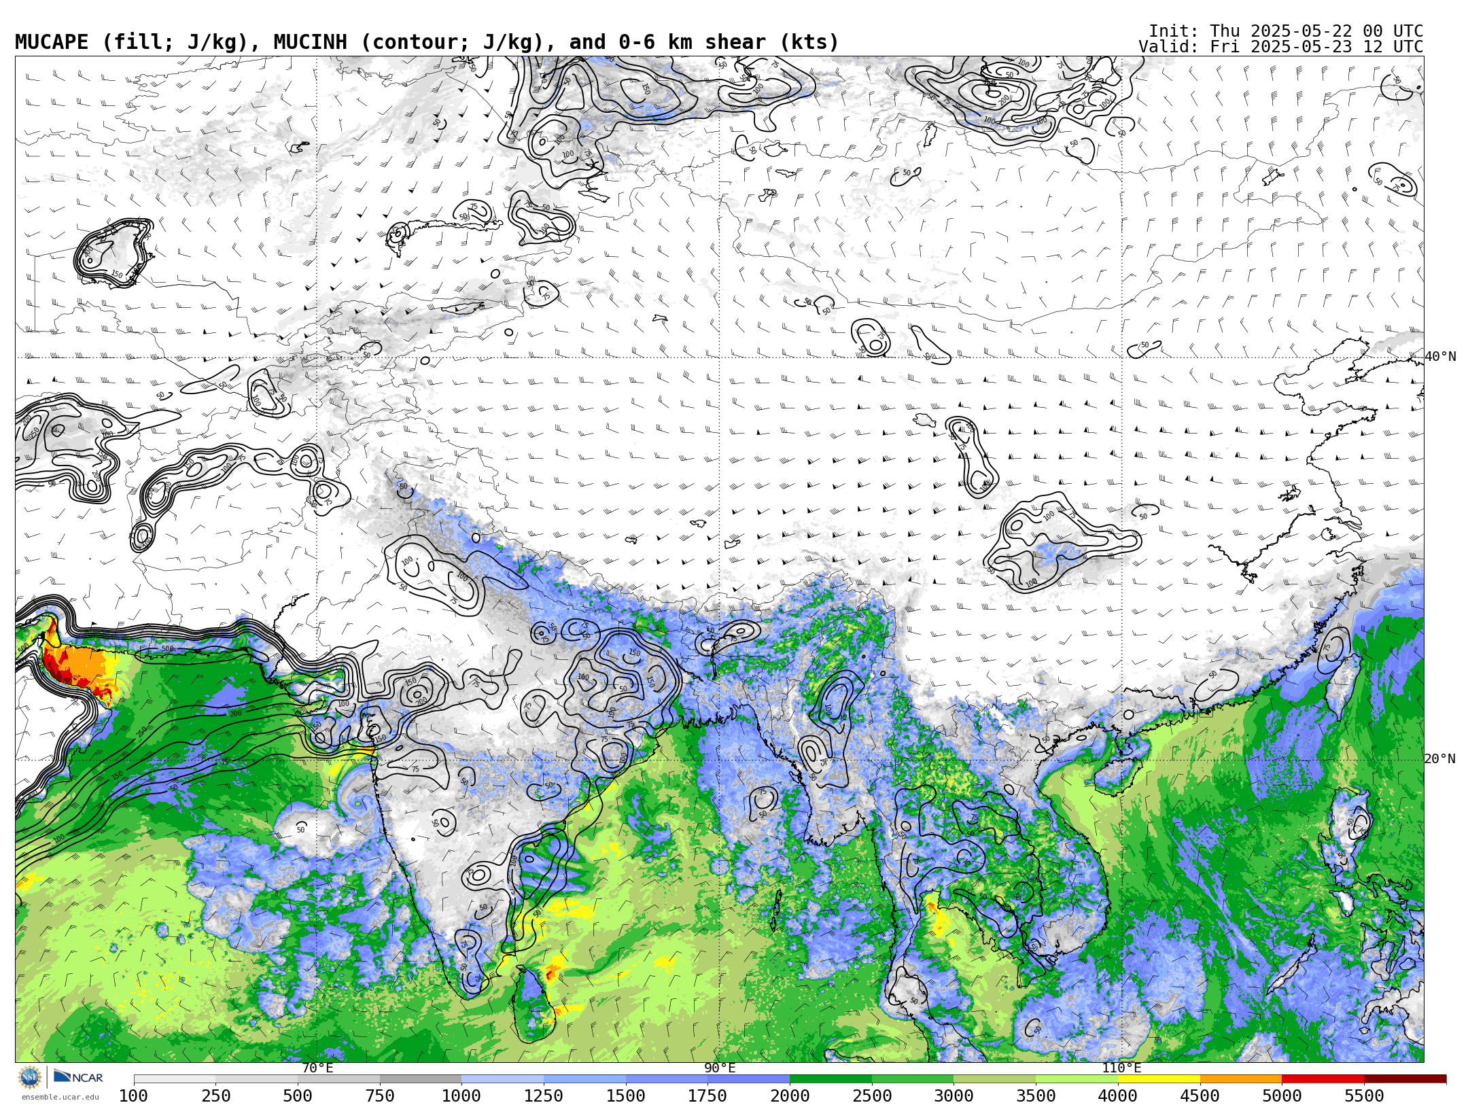This screenshot has height=1105, width=1468.
Task: Pick the yellow 4000–4500 colorbar swatch
Action: [x=1159, y=1079]
